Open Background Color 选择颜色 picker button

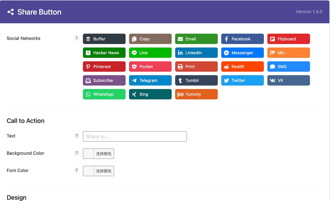[x=104, y=154]
